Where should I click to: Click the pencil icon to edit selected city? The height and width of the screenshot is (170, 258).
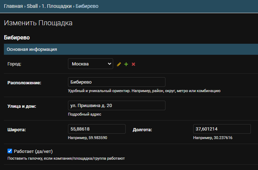click(119, 64)
